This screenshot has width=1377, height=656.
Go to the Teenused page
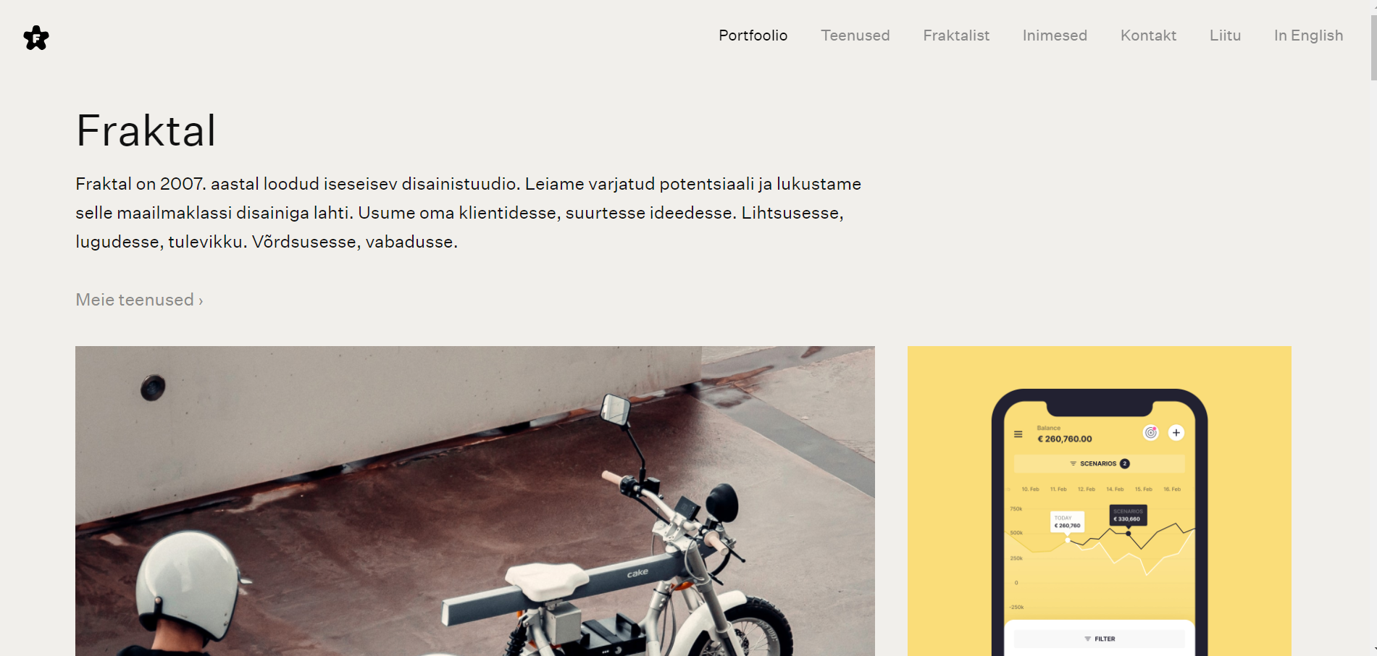[x=855, y=35]
